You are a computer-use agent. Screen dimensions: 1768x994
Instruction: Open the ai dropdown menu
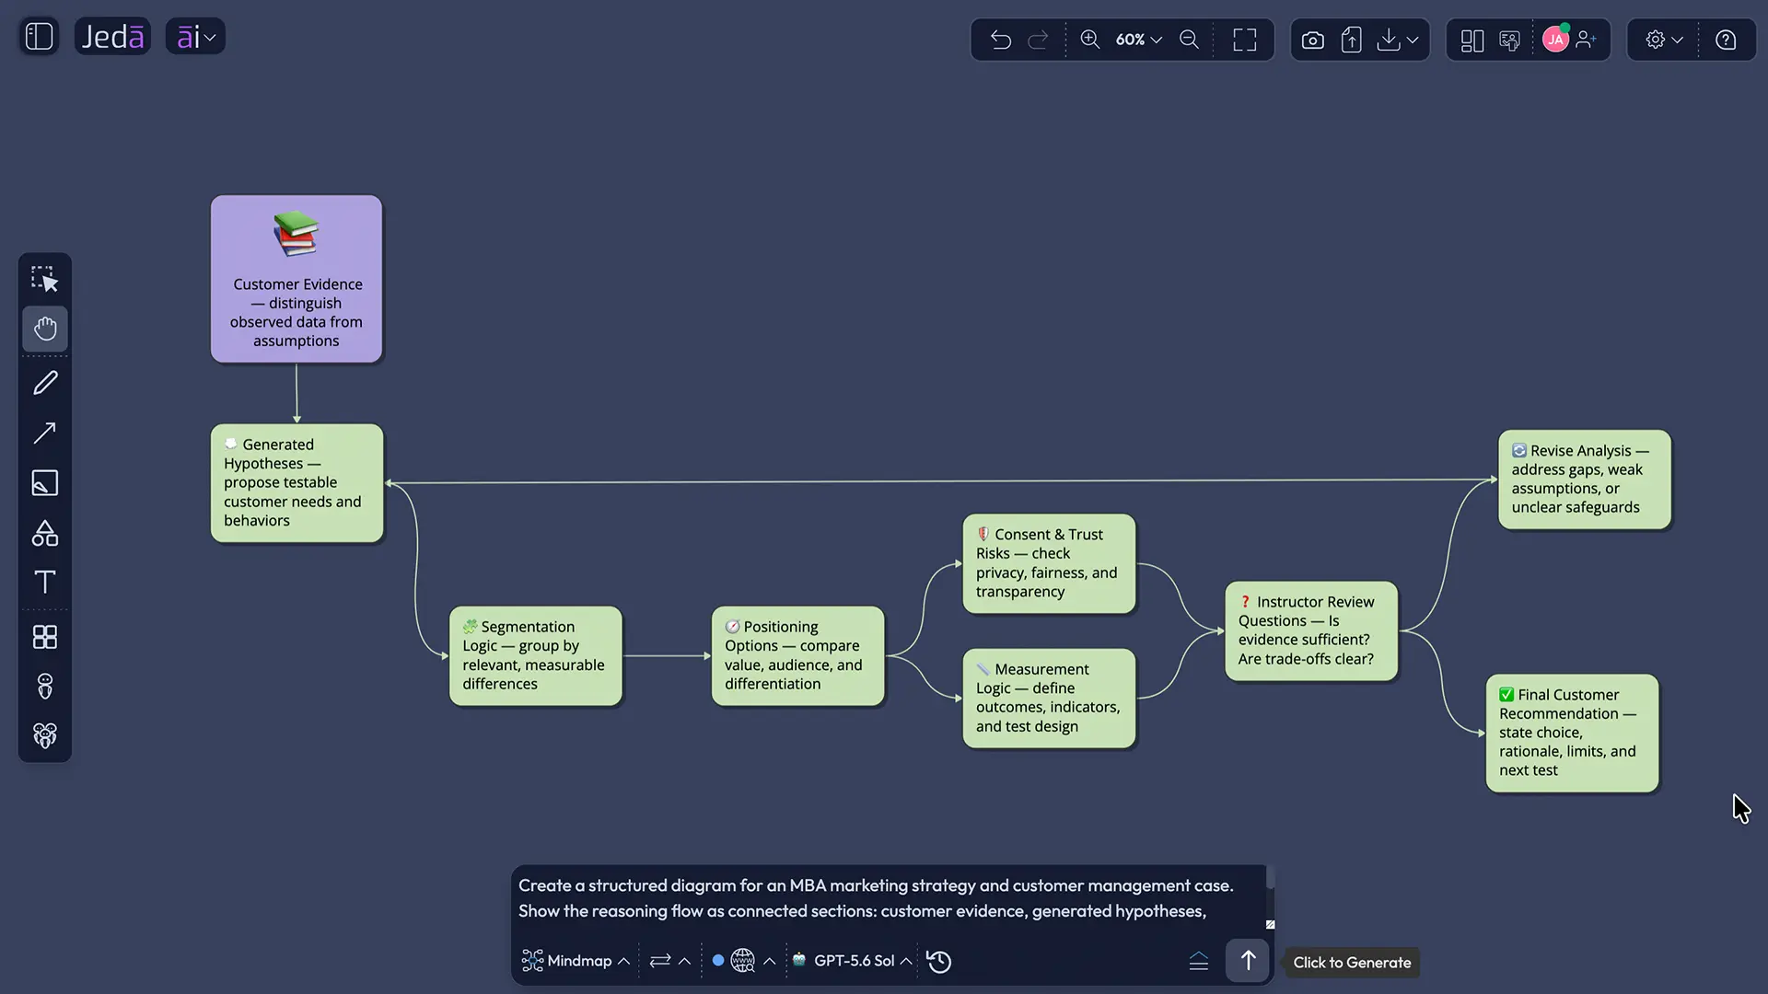195,37
